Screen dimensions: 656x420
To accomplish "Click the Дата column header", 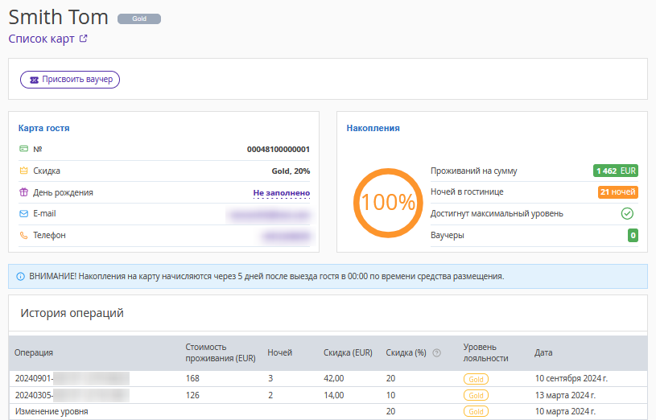I will (543, 352).
